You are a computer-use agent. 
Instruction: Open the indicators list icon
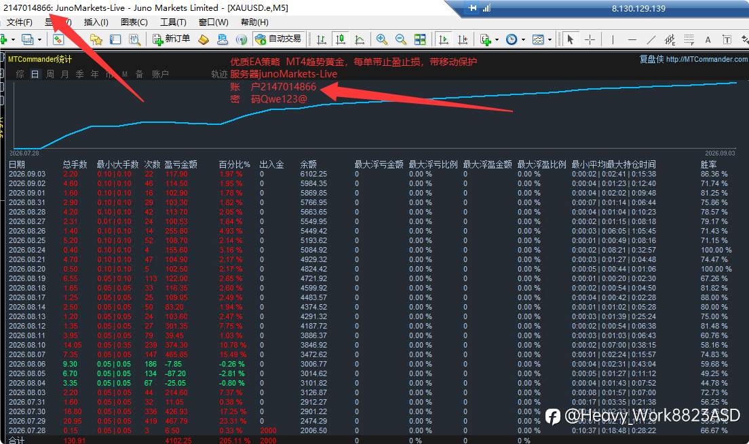pos(485,39)
